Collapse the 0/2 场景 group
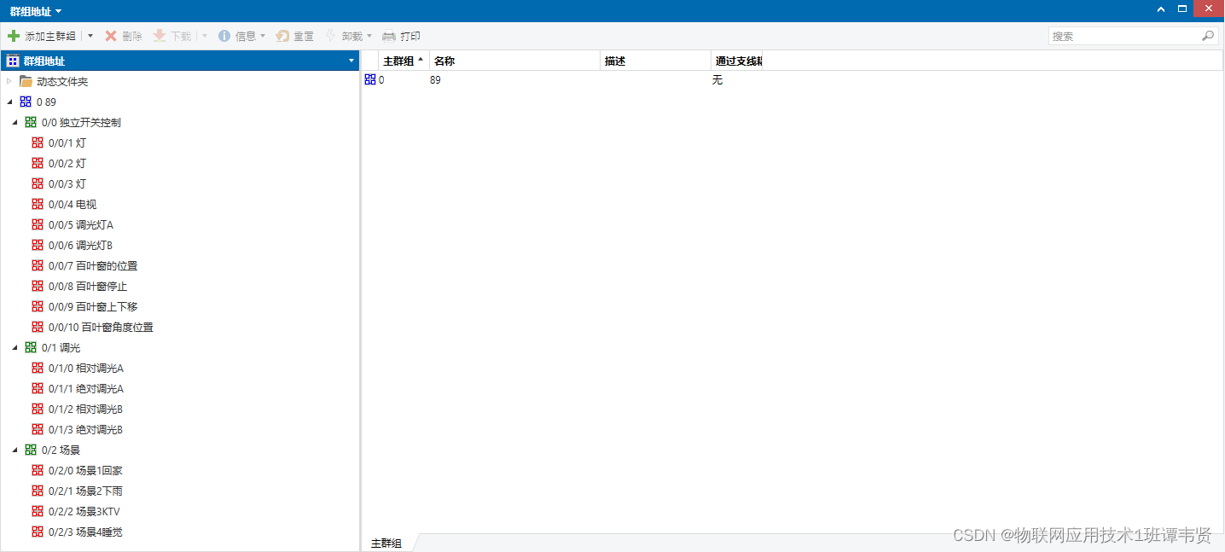 (x=15, y=450)
